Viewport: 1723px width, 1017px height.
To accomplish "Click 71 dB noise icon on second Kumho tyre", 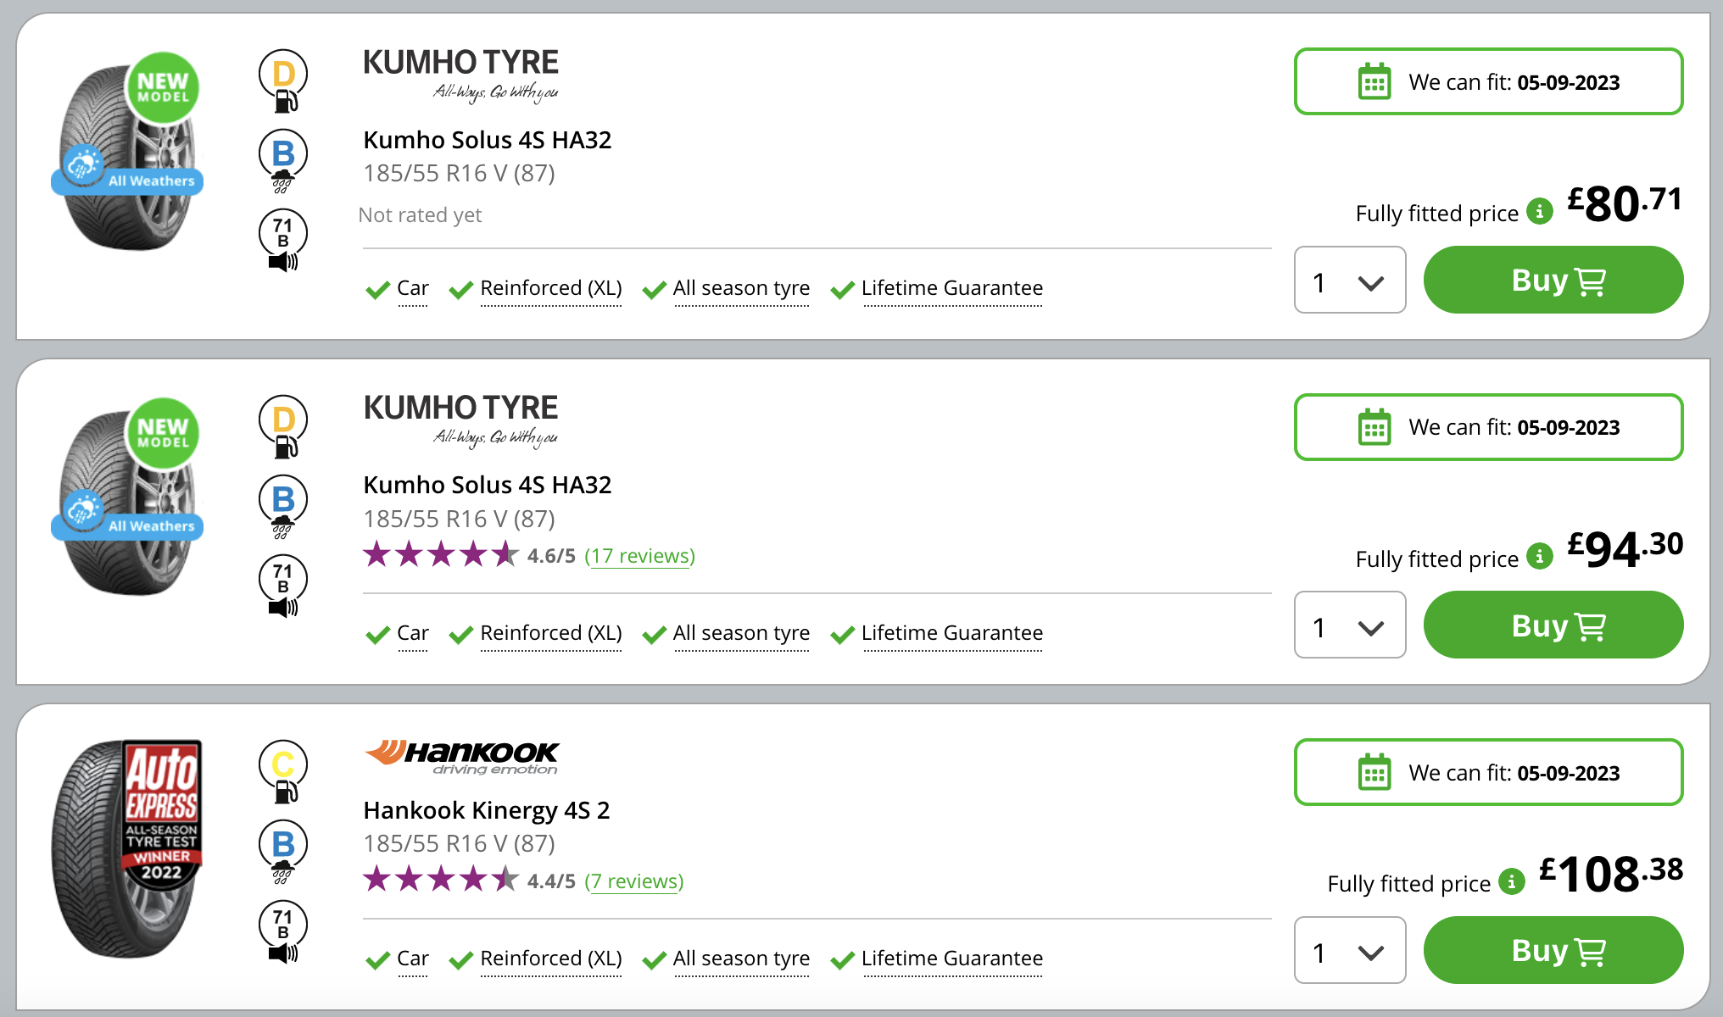I will (x=283, y=586).
